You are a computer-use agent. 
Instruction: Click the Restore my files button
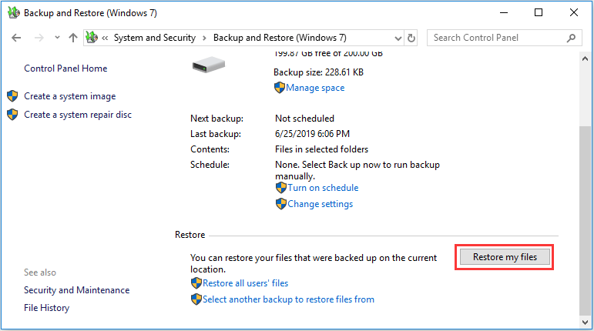pyautogui.click(x=505, y=257)
